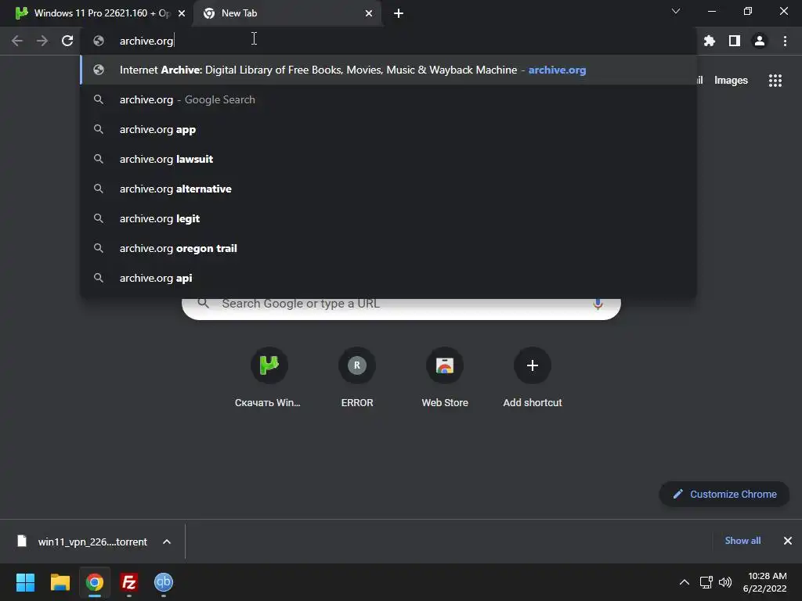This screenshot has width=802, height=601.
Task: Launch FileZilla from the taskbar
Action: 129,582
